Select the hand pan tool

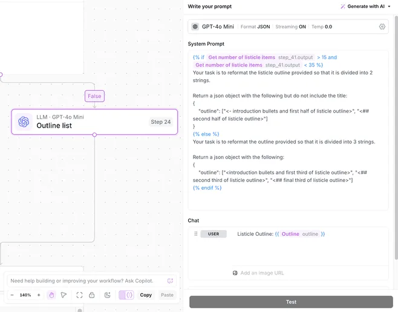click(x=51, y=295)
